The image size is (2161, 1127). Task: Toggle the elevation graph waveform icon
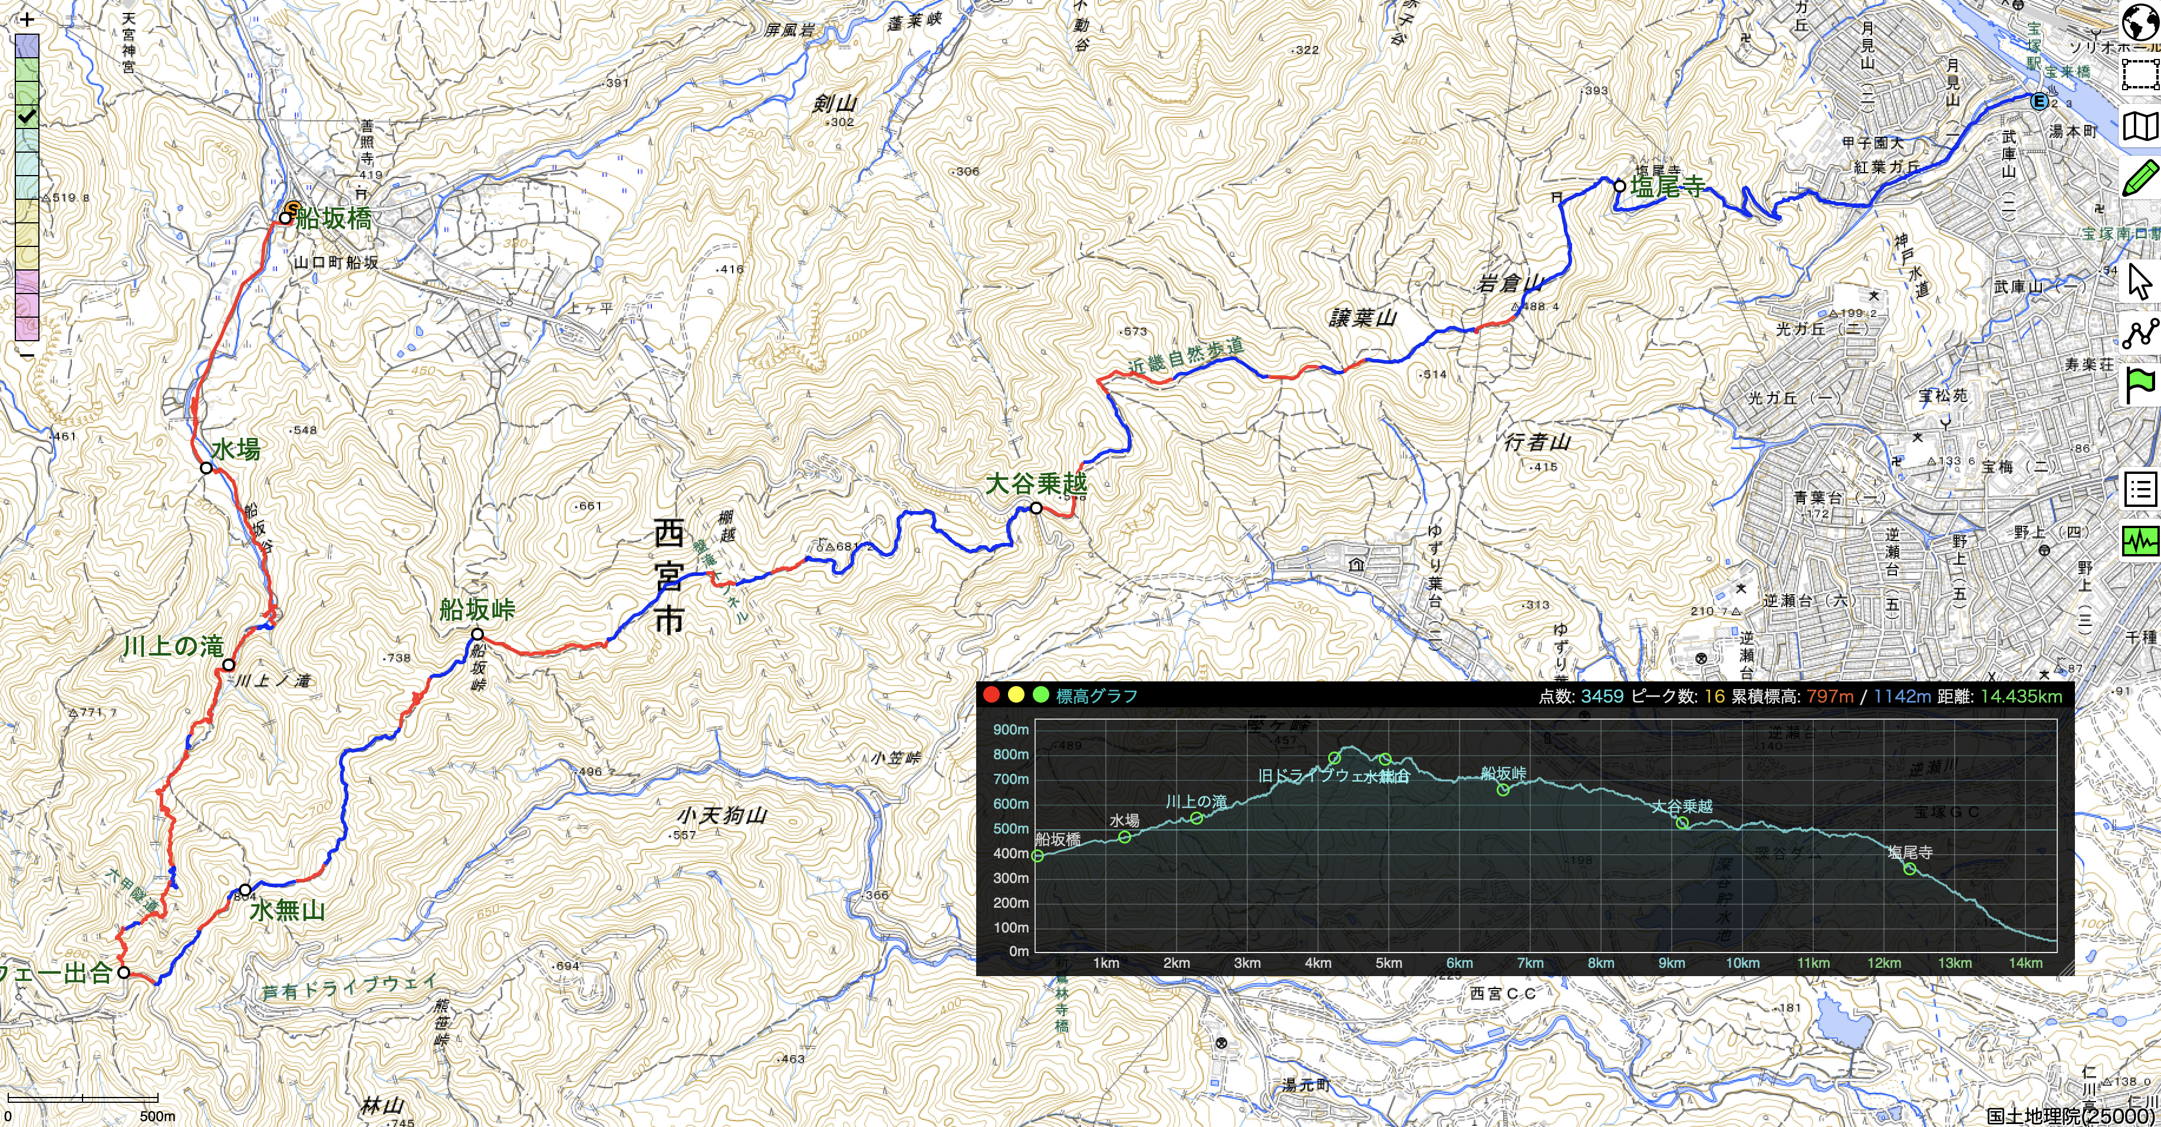2140,541
